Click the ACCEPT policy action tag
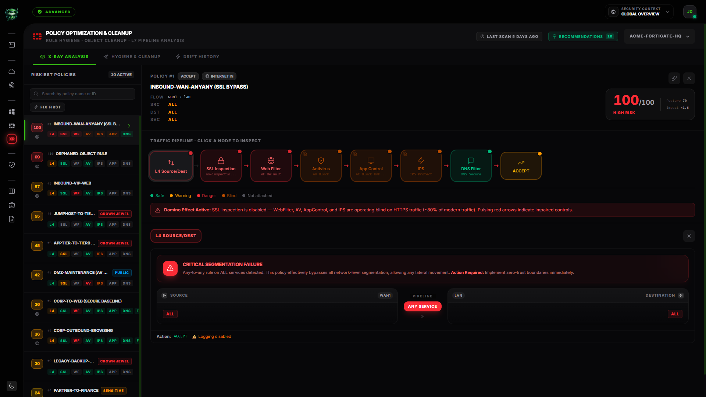 pyautogui.click(x=188, y=76)
